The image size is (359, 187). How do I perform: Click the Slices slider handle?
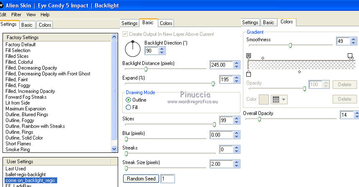point(214,125)
